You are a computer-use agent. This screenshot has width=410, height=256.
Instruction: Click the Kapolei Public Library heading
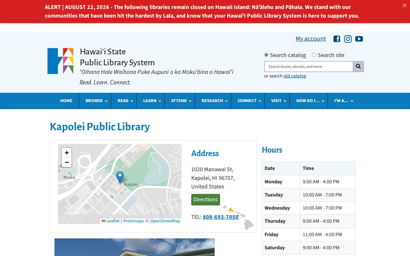click(100, 127)
